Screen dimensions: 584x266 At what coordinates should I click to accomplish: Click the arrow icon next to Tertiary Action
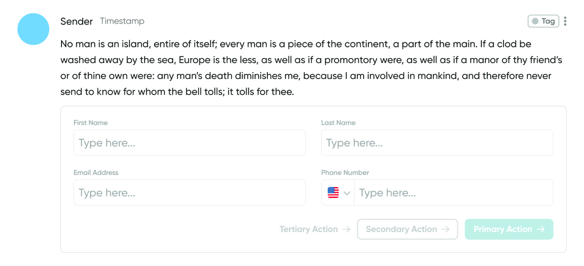coord(347,229)
